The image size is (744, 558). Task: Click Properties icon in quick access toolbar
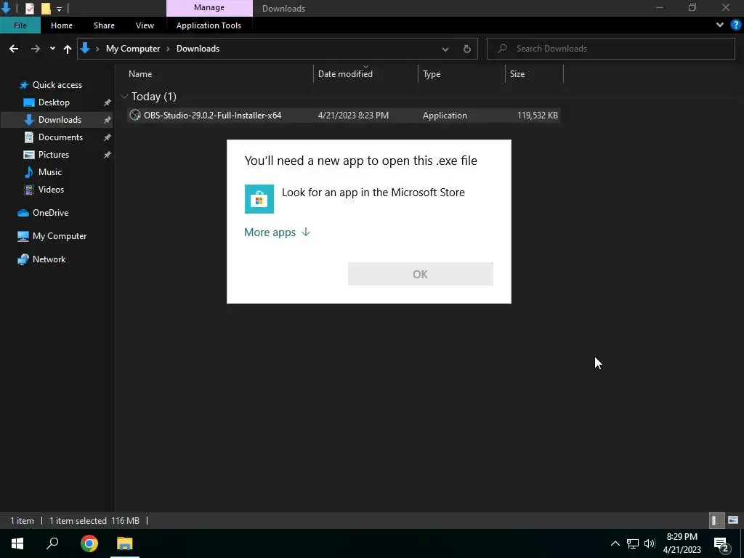point(29,8)
